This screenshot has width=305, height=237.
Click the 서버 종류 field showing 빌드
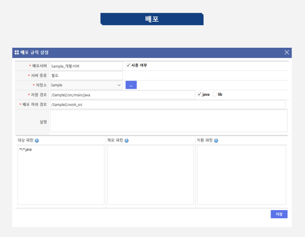pyautogui.click(x=86, y=75)
